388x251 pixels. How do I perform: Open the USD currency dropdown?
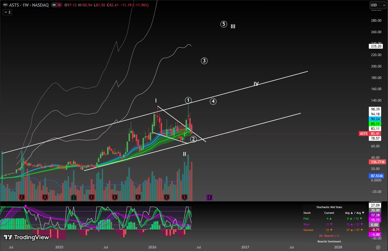tap(378, 5)
